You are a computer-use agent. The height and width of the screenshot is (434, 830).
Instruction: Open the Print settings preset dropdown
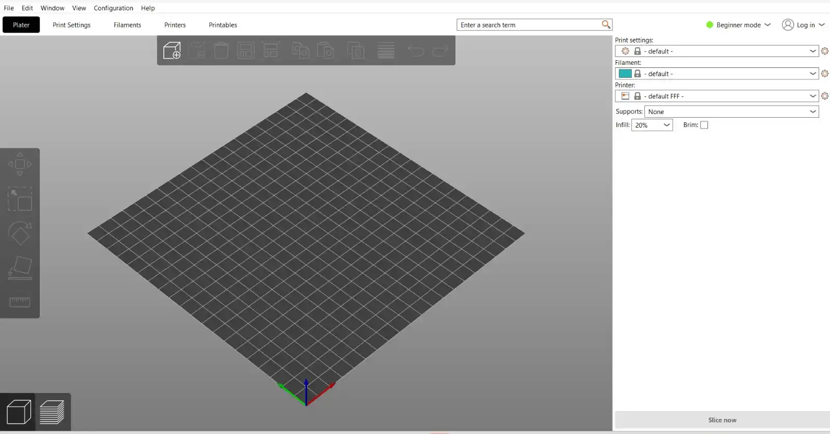point(717,51)
